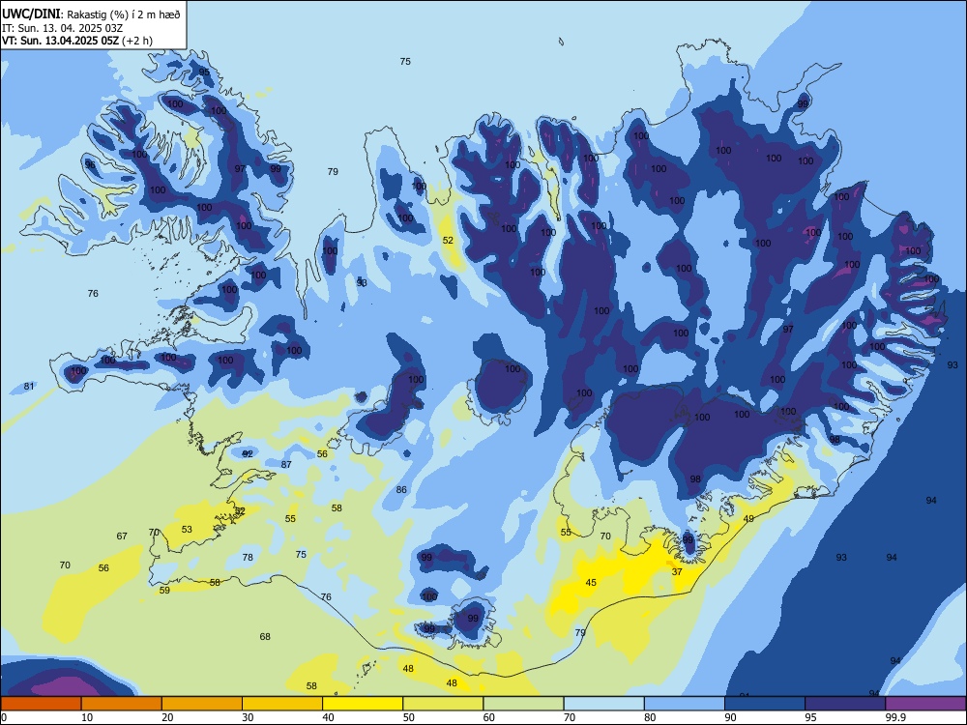Click the title text 'UWC/DINI: Rakastig (%) í 2 m hæð'

(91, 14)
